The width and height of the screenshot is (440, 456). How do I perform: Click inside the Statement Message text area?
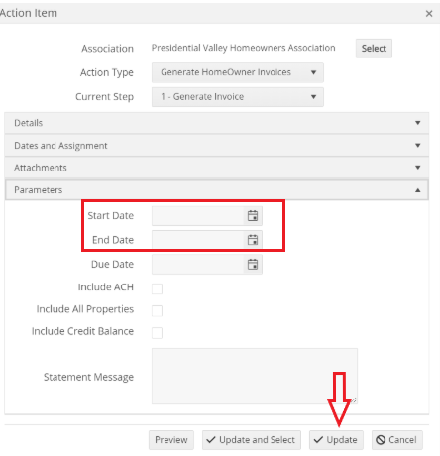coord(255,376)
